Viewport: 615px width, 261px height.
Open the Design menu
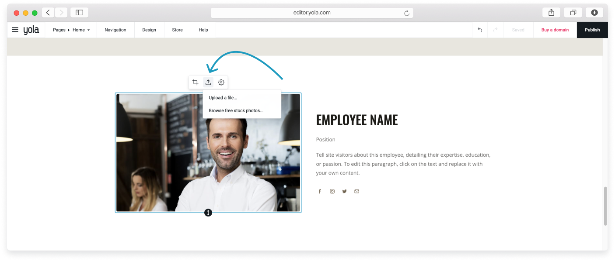tap(149, 30)
